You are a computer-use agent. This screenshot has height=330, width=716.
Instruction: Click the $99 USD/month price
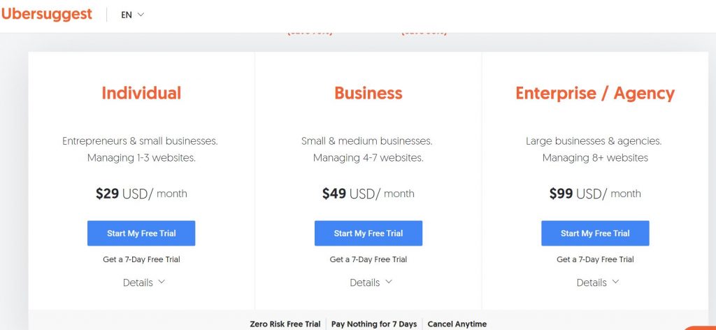(x=595, y=194)
